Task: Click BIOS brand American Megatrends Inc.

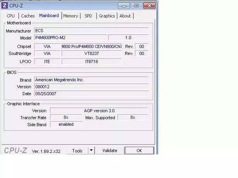Action: click(x=91, y=80)
